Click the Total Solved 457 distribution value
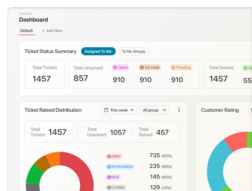Screen dimensions: 252x191 tap(162, 133)
